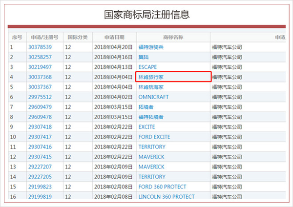Click trademark name 福特拓境者
Image resolution: width=293 pixels, height=207 pixels.
(151, 117)
